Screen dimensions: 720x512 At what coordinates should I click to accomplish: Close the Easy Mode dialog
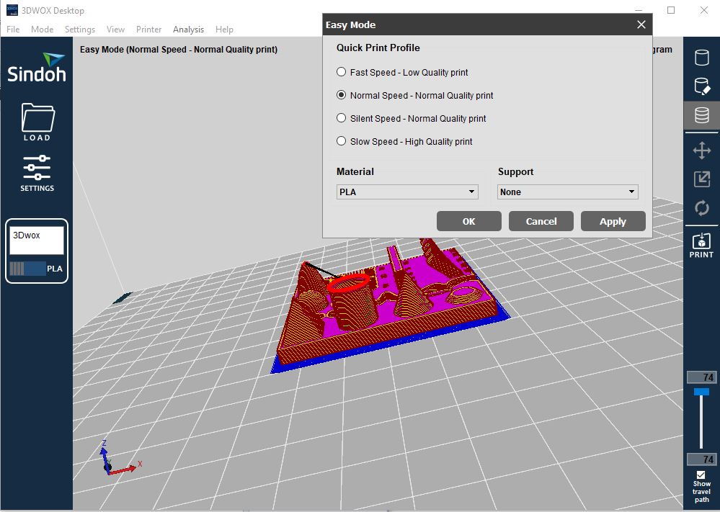(641, 24)
